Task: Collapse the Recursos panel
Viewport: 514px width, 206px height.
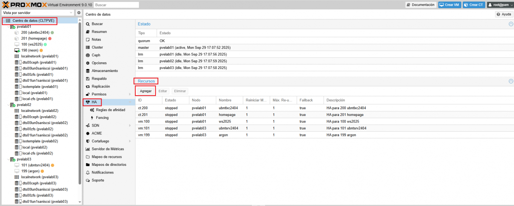Action: click(x=511, y=81)
